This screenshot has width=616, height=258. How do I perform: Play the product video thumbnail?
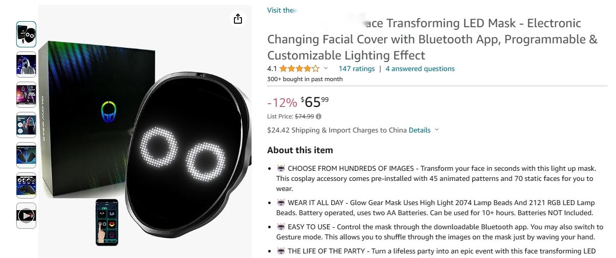[26, 216]
